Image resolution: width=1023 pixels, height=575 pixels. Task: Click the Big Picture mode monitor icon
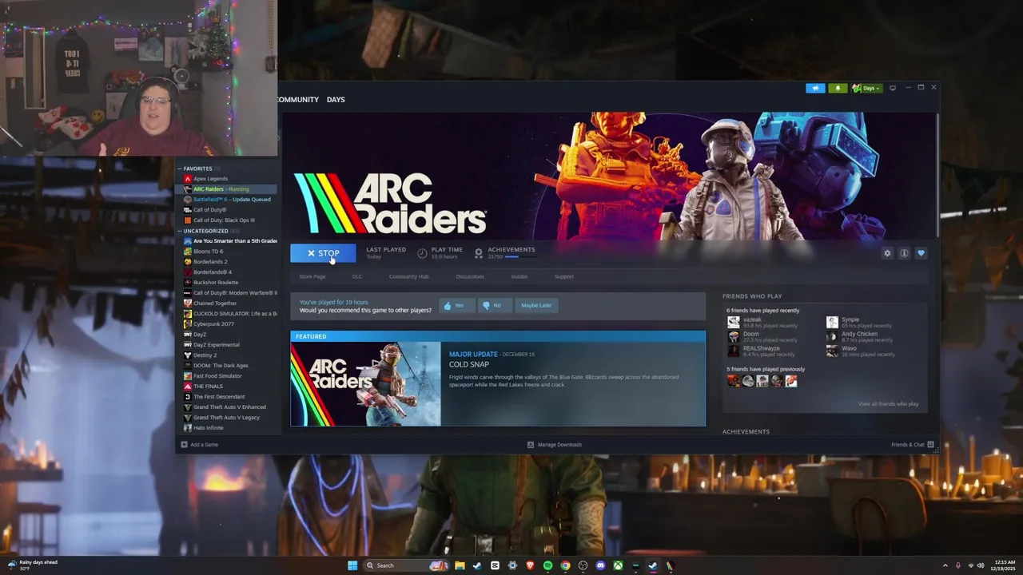[893, 88]
